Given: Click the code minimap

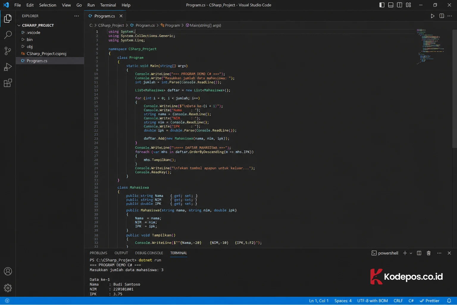Looking at the screenshot, I should pyautogui.click(x=431, y=46).
